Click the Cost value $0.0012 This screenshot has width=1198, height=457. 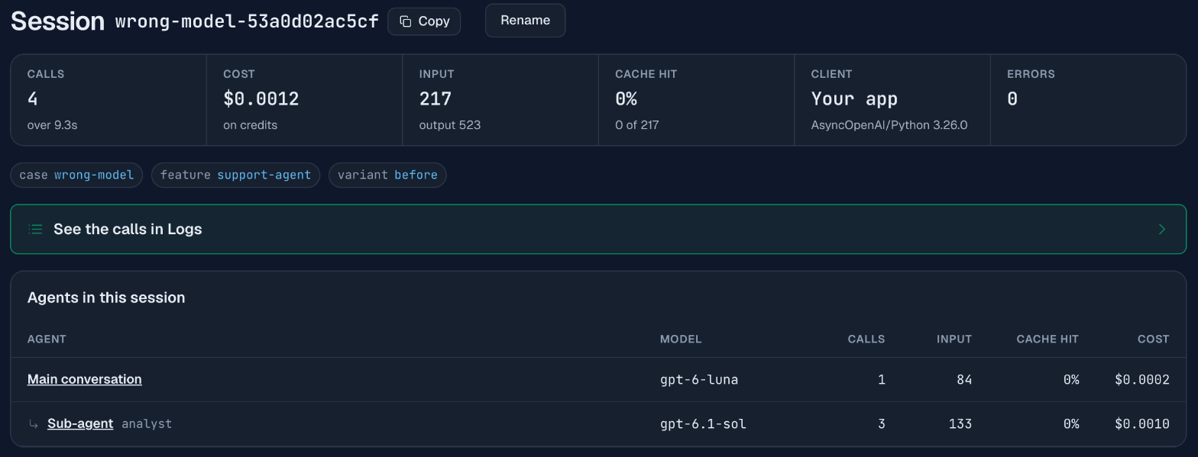[261, 99]
